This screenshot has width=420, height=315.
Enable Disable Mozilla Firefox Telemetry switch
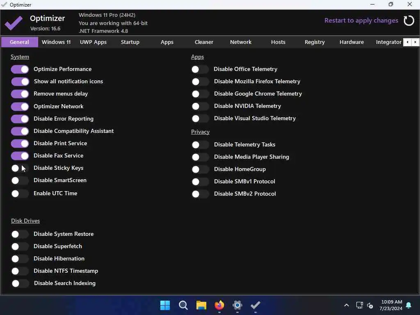(200, 82)
